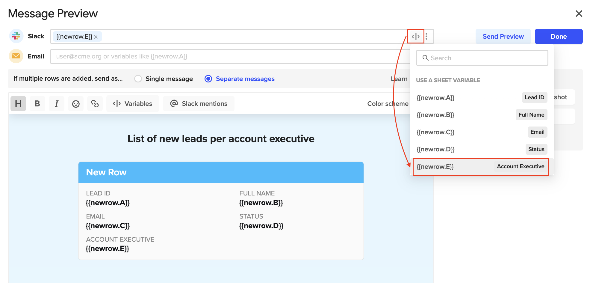
Task: Click the Email envelope icon
Action: pos(16,56)
